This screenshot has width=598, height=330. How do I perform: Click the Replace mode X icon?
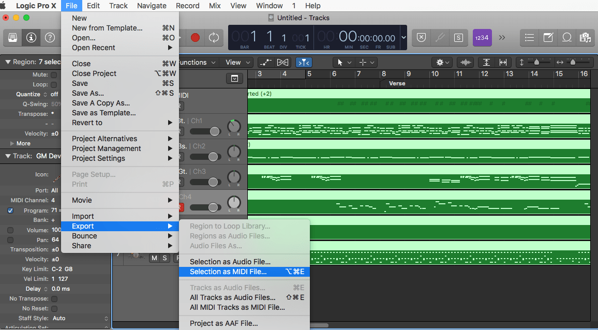pyautogui.click(x=421, y=37)
